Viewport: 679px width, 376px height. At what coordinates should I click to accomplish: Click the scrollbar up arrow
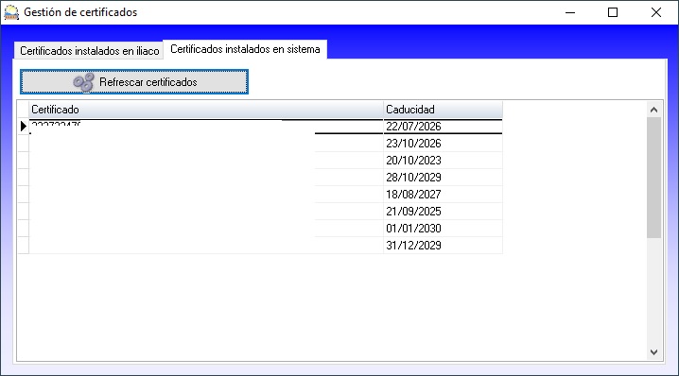coord(653,110)
